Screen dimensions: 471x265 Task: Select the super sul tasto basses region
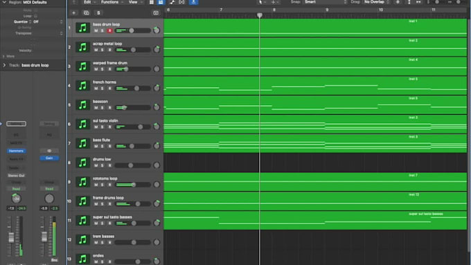click(x=315, y=221)
